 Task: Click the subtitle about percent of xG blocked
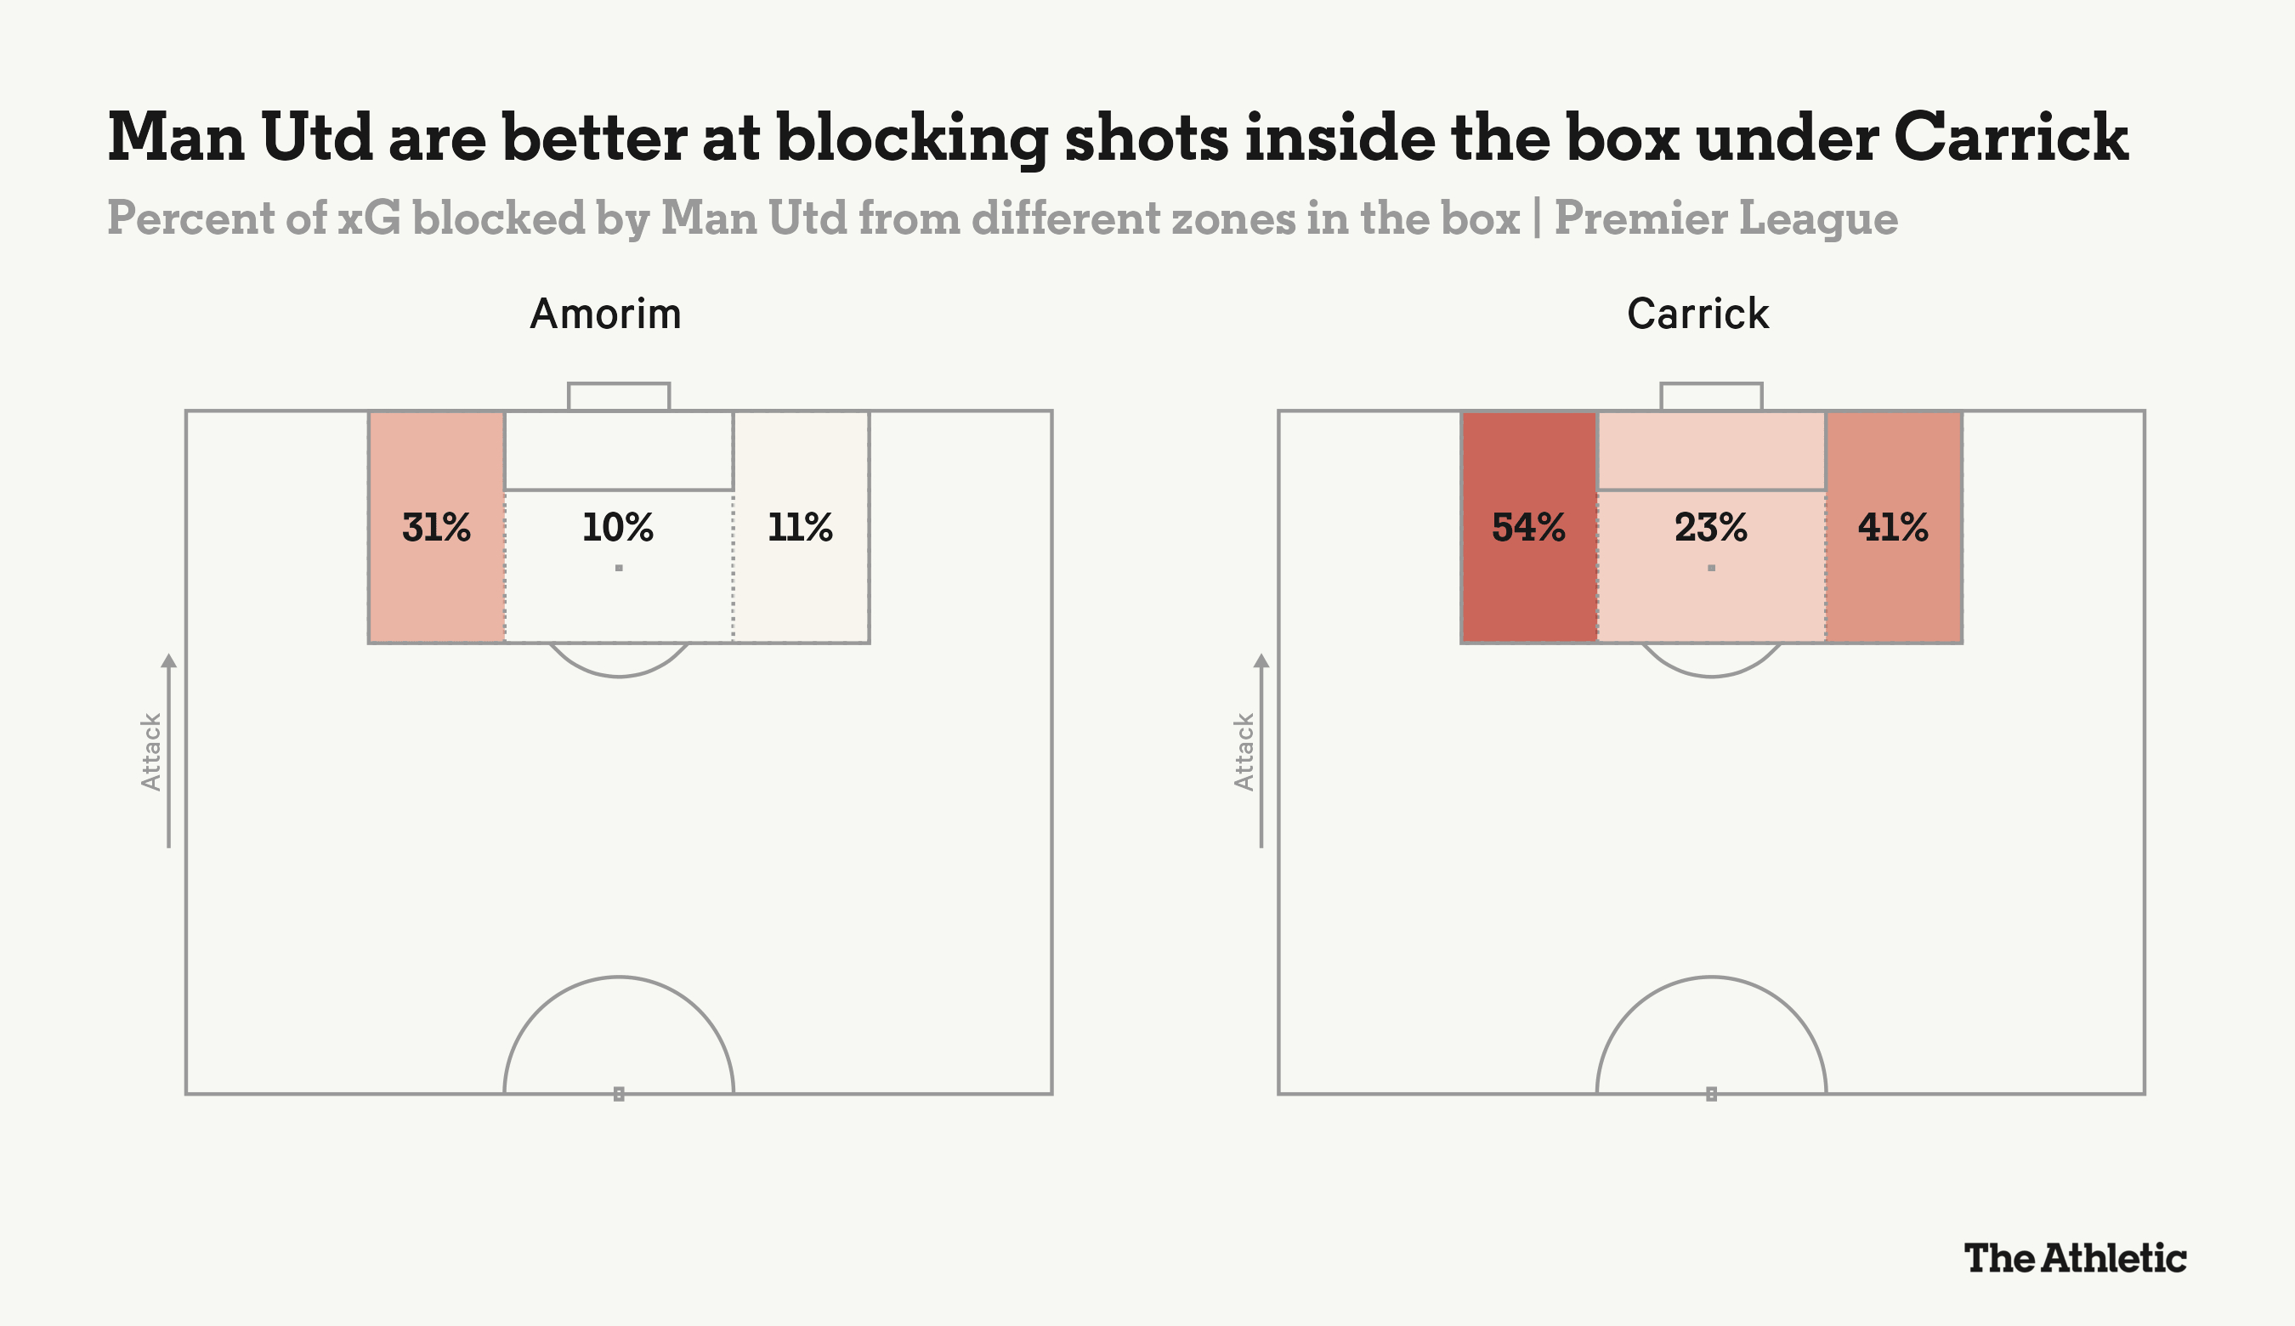pos(1003,218)
